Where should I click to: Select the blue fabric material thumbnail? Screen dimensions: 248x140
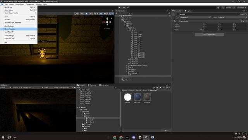pos(137,97)
